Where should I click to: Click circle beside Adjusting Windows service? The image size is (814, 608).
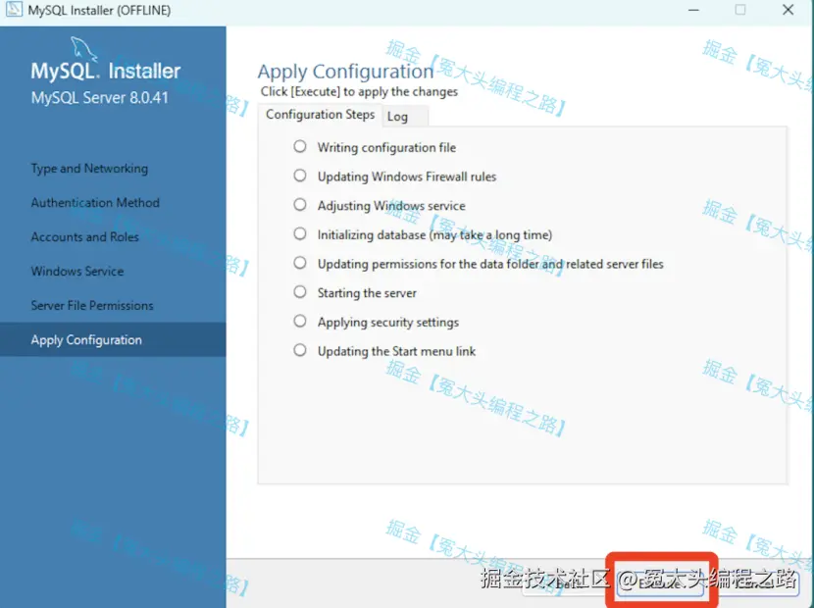click(300, 205)
